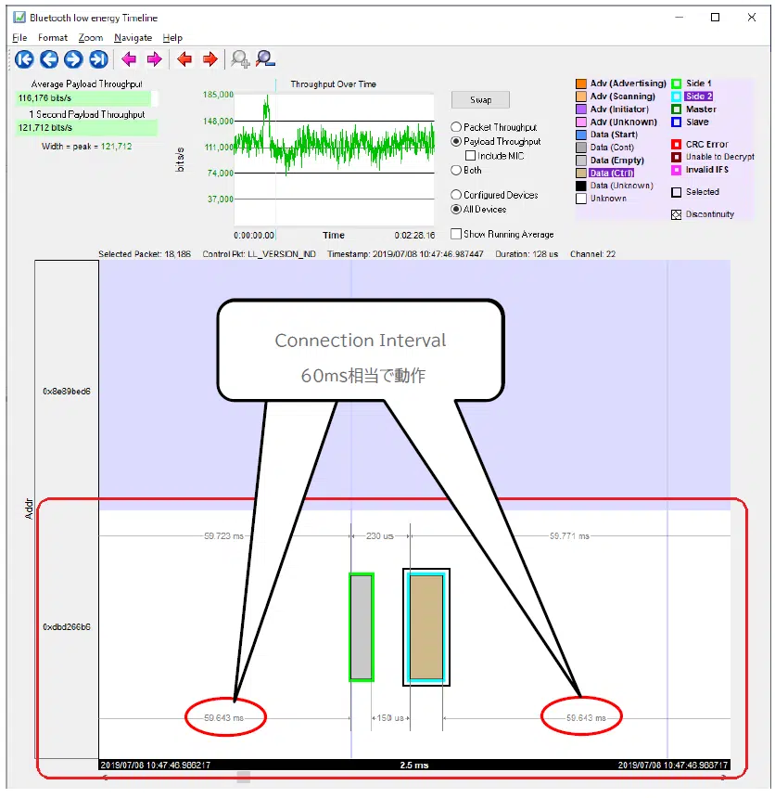Click the orange Adv (Advertising) color swatch
Screen dimensions: 775x798
point(581,84)
